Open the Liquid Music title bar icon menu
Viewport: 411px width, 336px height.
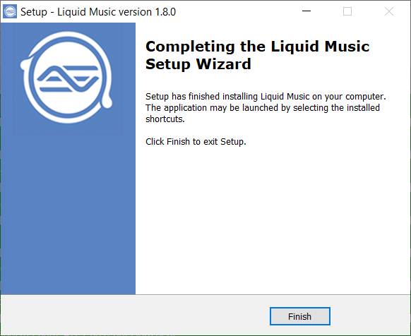click(10, 11)
